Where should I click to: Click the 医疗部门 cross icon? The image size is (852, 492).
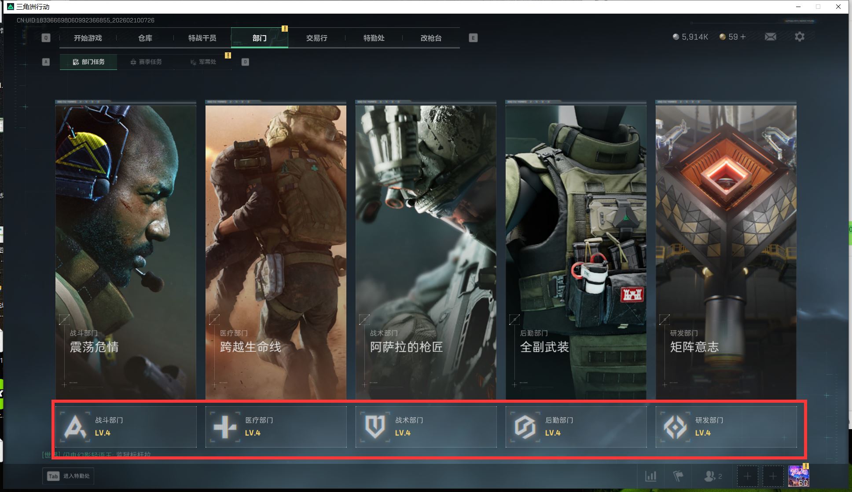(225, 426)
